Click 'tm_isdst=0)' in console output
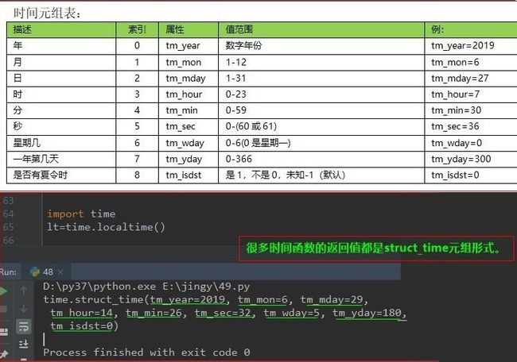Viewport: 517px width, 362px height. pos(84,325)
